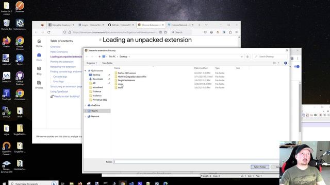Click This PC in the address breadcrumb

click(x=112, y=57)
